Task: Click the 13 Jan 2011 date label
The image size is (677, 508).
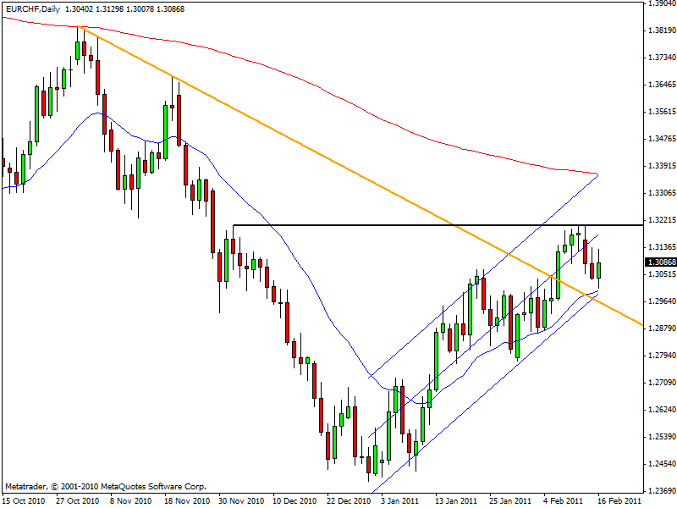Action: pyautogui.click(x=454, y=501)
